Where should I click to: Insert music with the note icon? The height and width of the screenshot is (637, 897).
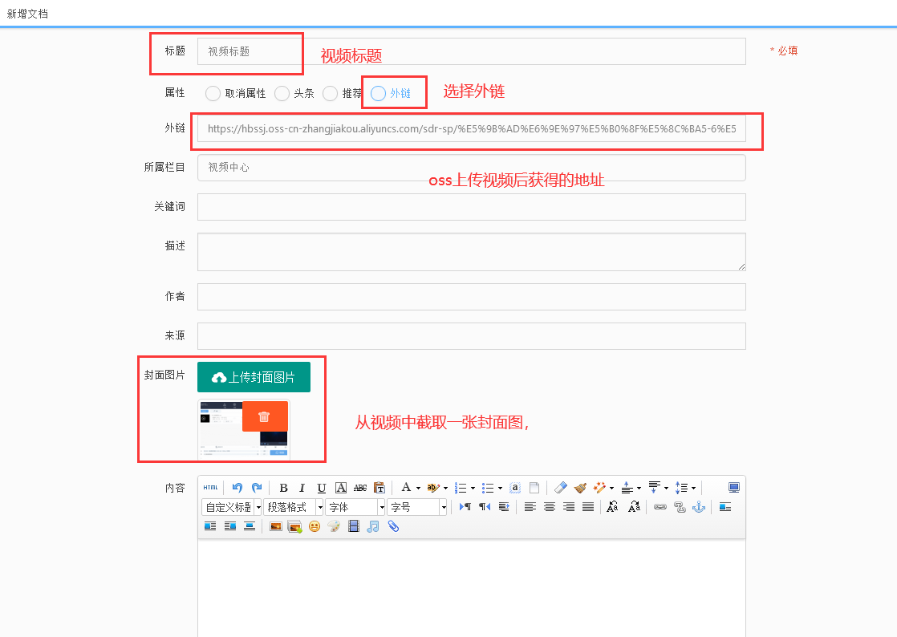click(373, 526)
